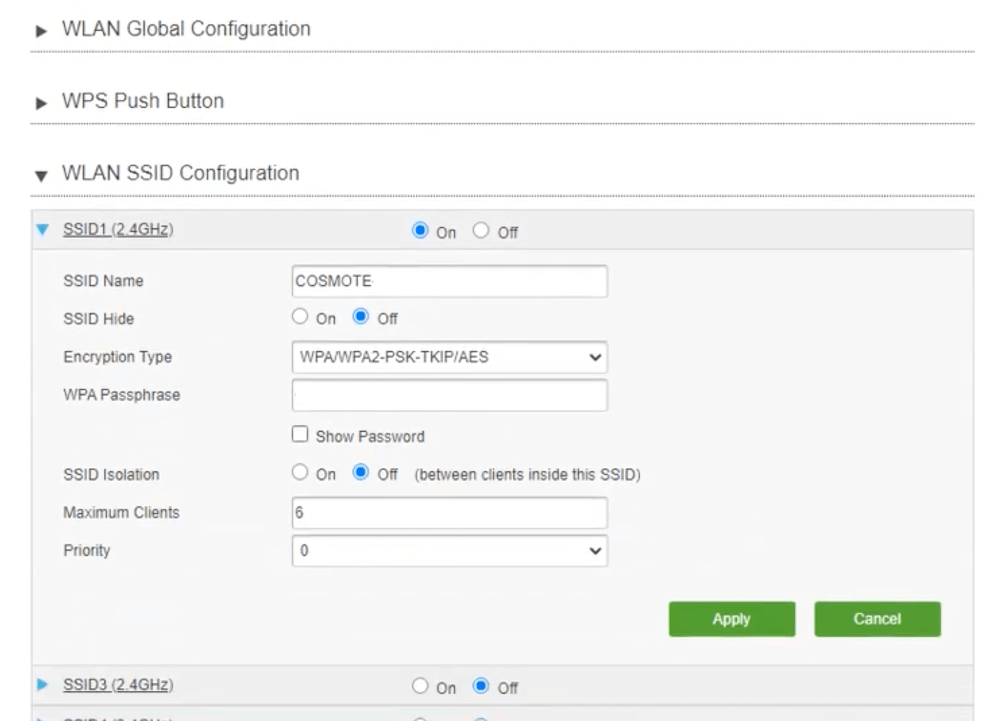Expand the WLAN Global Configuration section
The height and width of the screenshot is (721, 1004).
coord(41,31)
